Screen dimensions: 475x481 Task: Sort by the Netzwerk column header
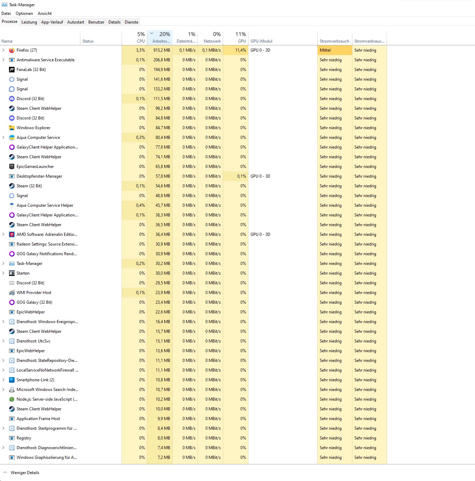(210, 38)
